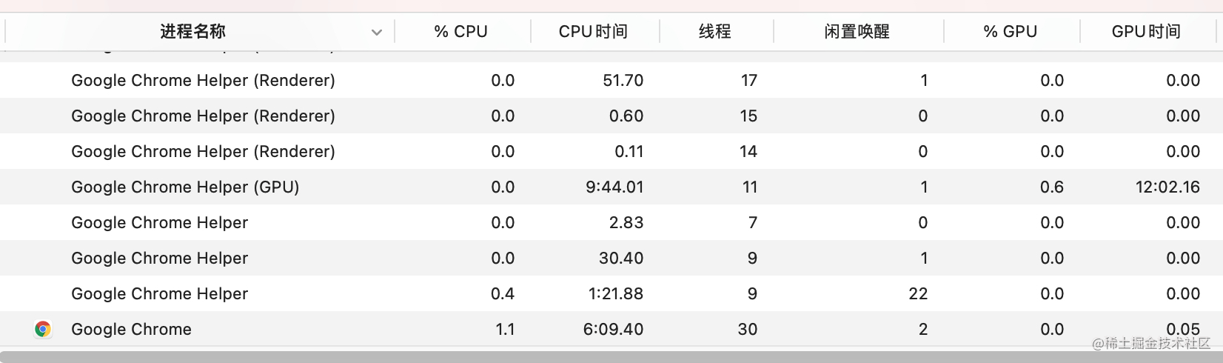The image size is (1223, 363).
Task: Select Chrome Helper row with 7 threads
Action: [x=611, y=222]
